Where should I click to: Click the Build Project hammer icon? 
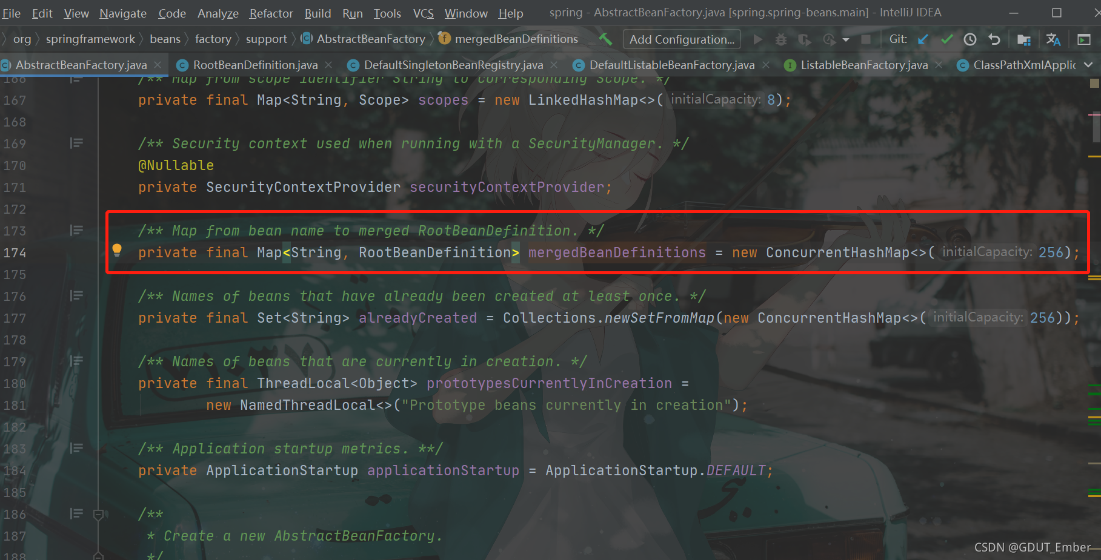click(x=605, y=39)
